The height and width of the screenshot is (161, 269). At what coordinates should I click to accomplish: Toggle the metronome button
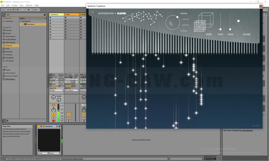[x=28, y=10]
